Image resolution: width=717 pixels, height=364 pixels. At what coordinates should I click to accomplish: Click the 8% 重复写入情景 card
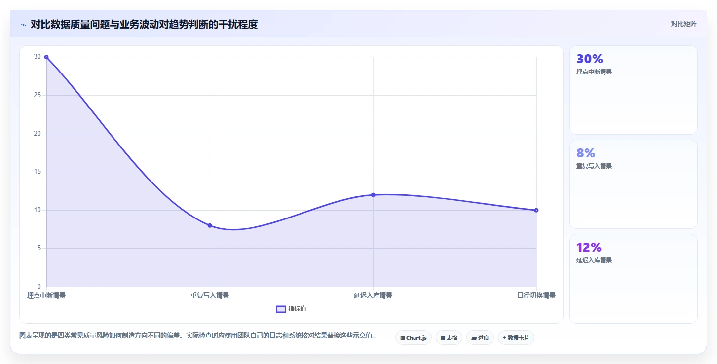[634, 184]
